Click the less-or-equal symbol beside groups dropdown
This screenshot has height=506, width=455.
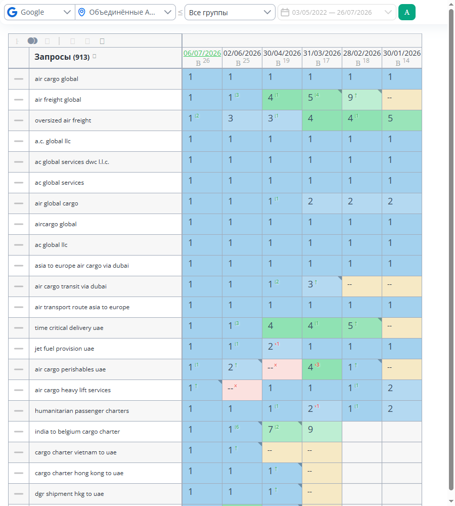coord(180,12)
